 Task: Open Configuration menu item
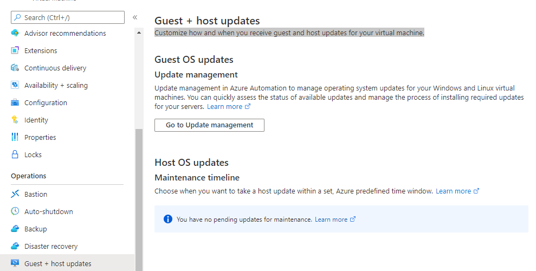click(46, 102)
